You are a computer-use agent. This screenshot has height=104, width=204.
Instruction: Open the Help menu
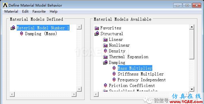click(x=53, y=12)
